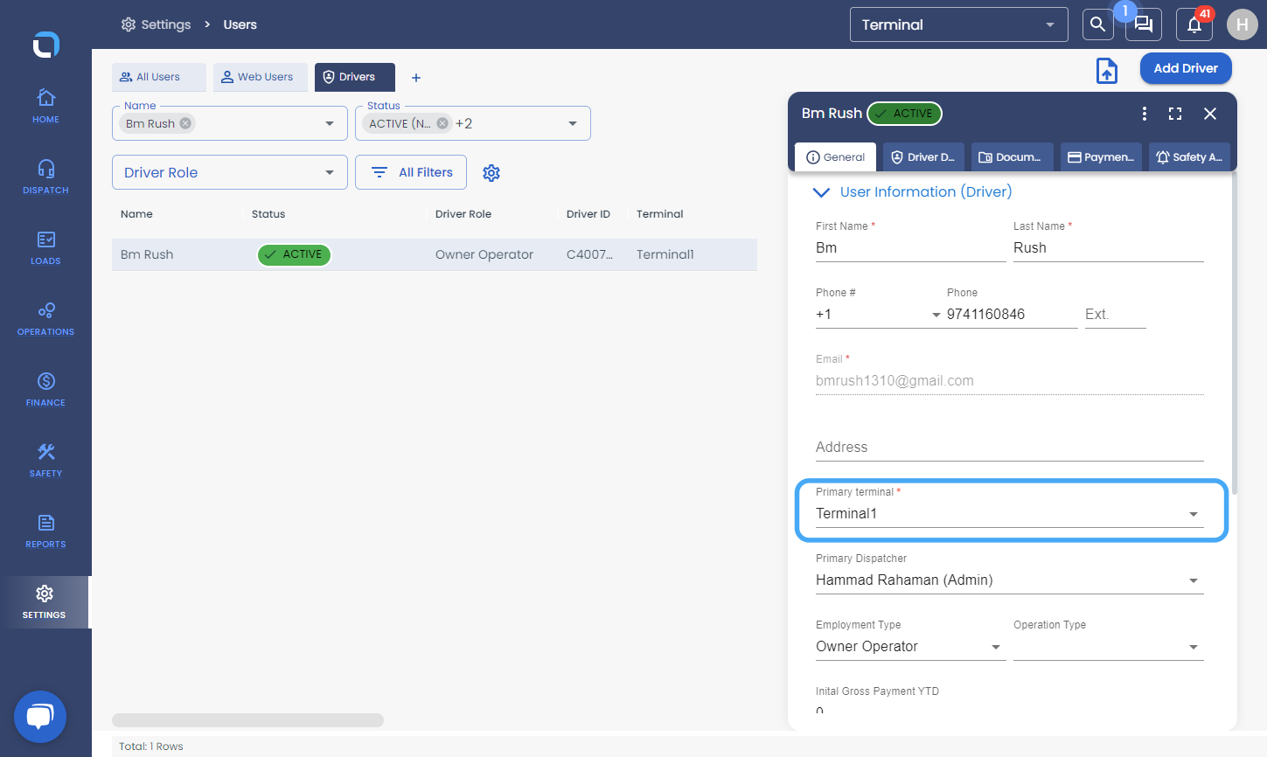Click ACTIVE status badge in panel header
This screenshot has width=1267, height=757.
click(904, 114)
